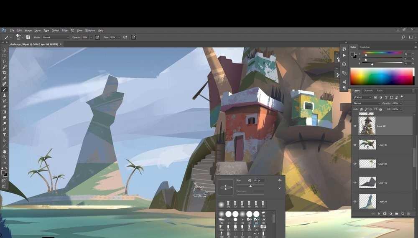Toggle pressure for opacity button
This screenshot has width=418, height=238.
pos(97,37)
